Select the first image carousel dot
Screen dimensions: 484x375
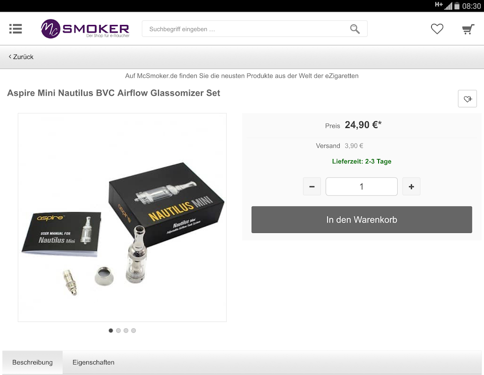tap(111, 330)
